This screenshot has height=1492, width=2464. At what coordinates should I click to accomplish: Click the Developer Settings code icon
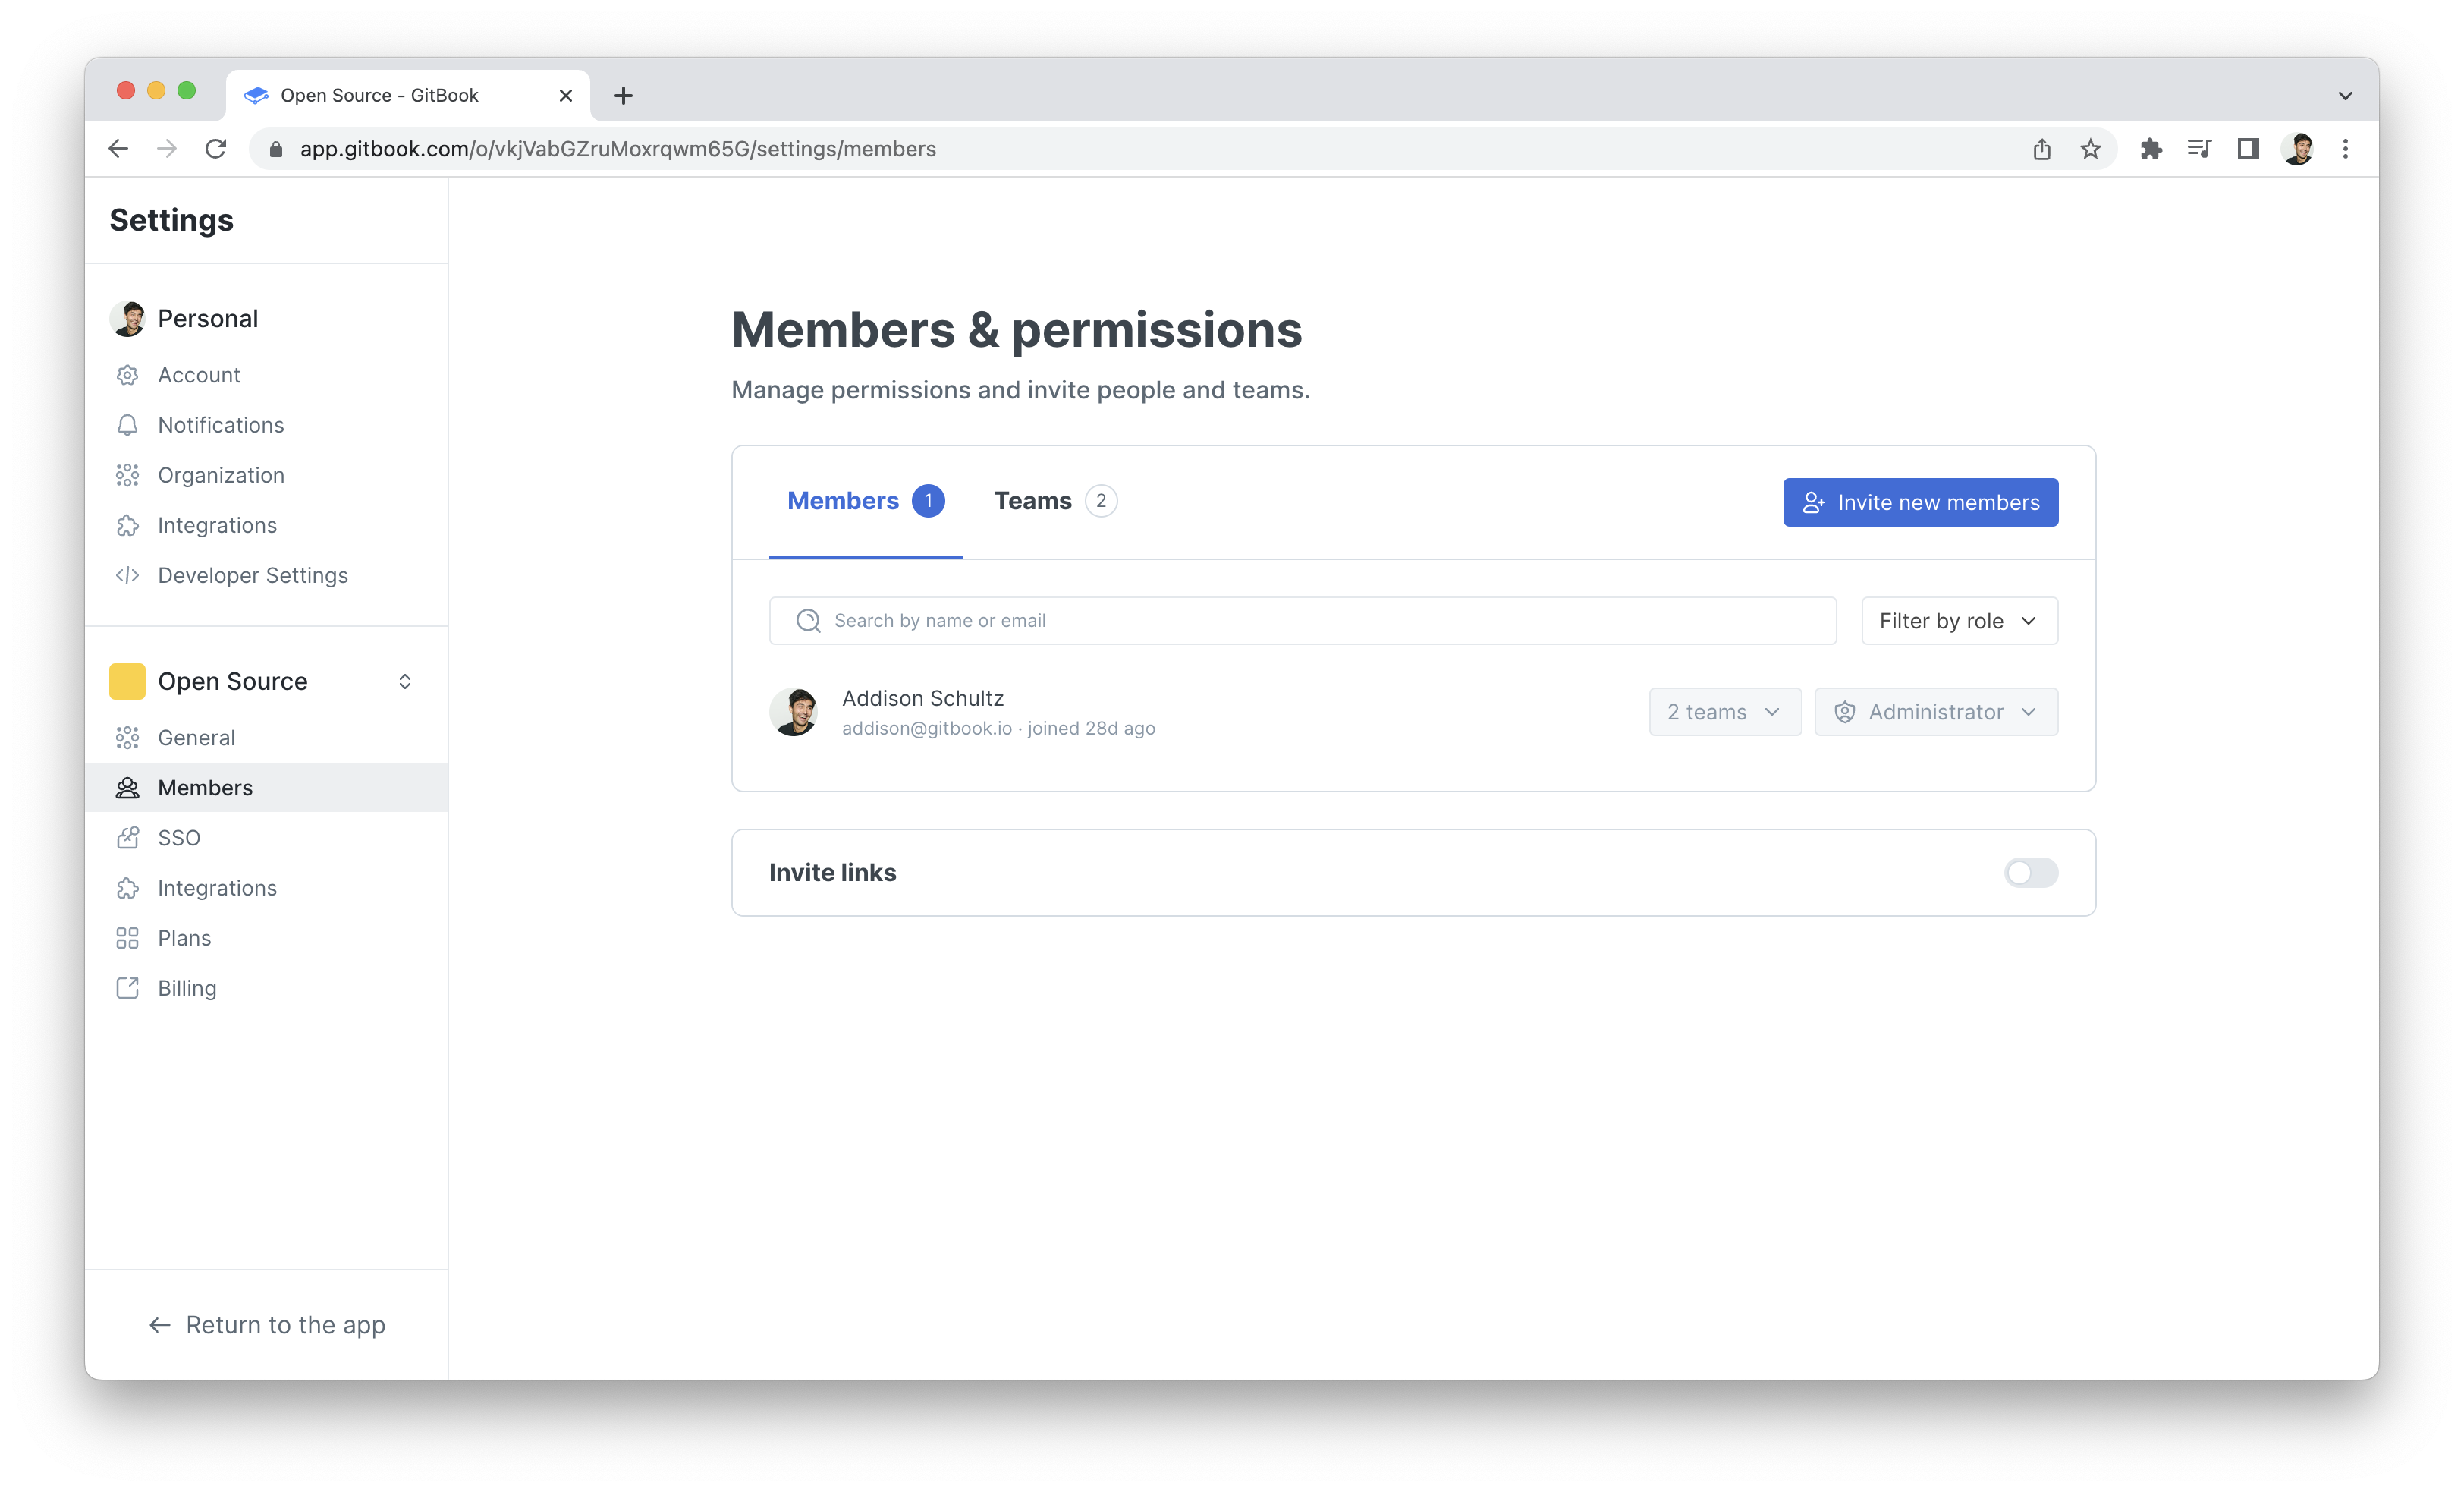(x=127, y=575)
